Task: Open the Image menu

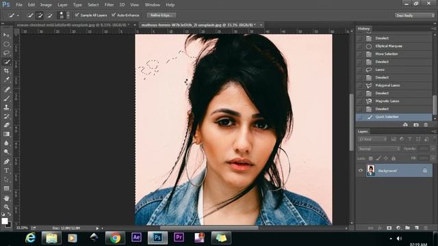Action: (x=46, y=5)
